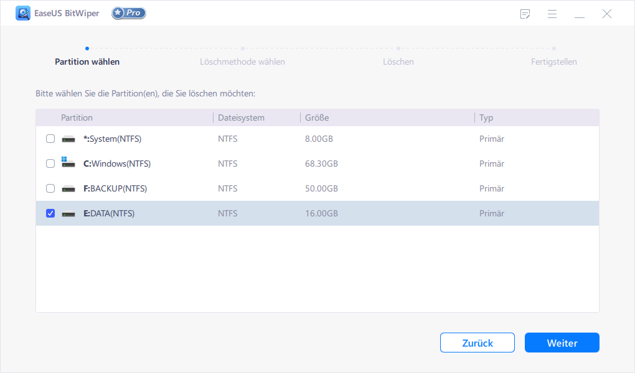Uncheck the E:DATA(NTFS) partition checkbox
The height and width of the screenshot is (373, 635).
[50, 213]
